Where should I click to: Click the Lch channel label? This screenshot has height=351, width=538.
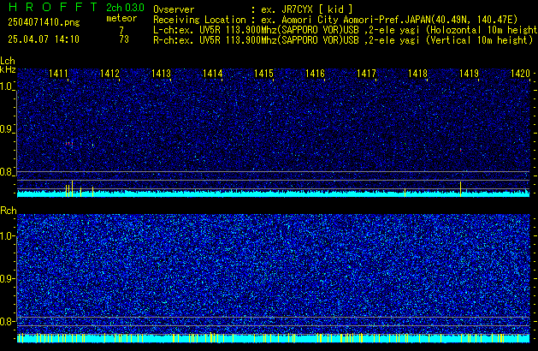(8, 61)
